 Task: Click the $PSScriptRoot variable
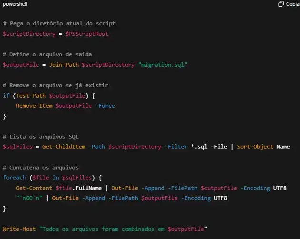pyautogui.click(x=88, y=34)
